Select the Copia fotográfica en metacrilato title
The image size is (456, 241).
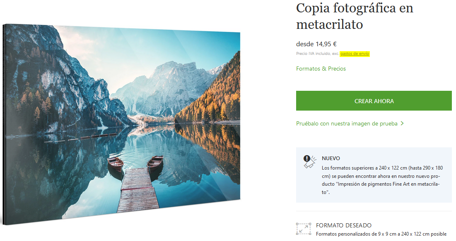(x=355, y=16)
